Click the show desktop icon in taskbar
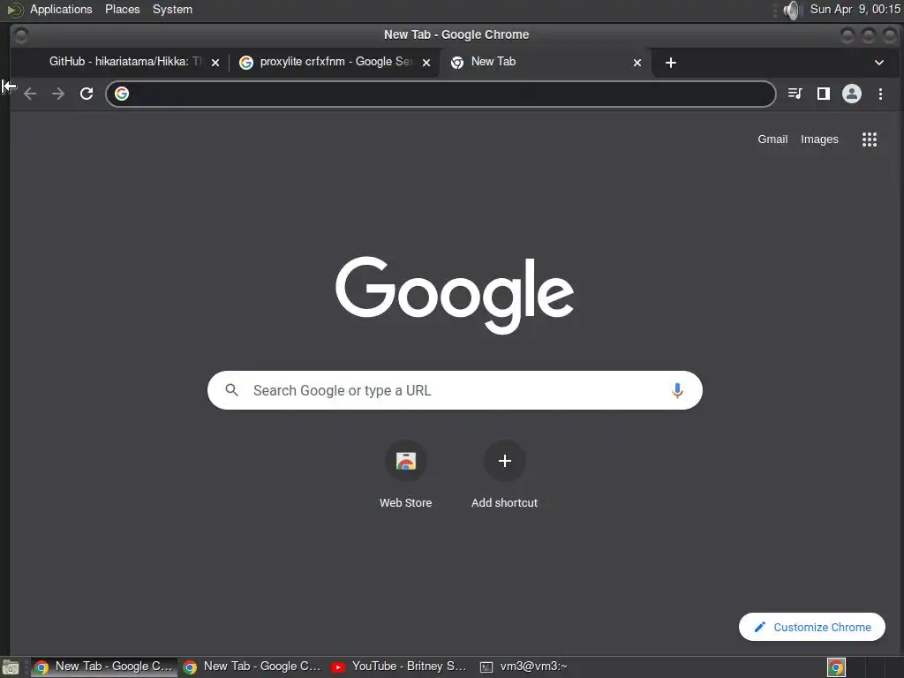904x678 pixels. pyautogui.click(x=11, y=667)
